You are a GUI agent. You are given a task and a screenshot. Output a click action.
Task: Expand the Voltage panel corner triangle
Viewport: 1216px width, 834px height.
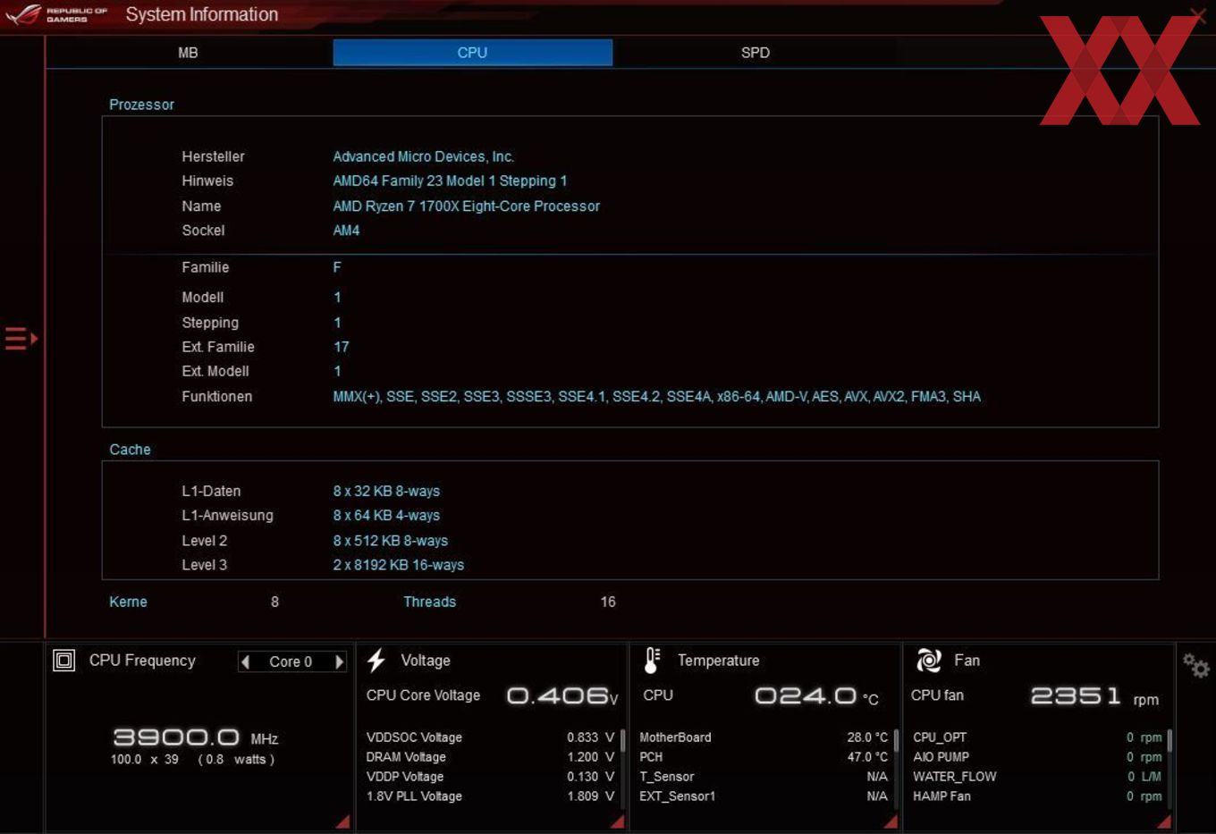[x=617, y=821]
